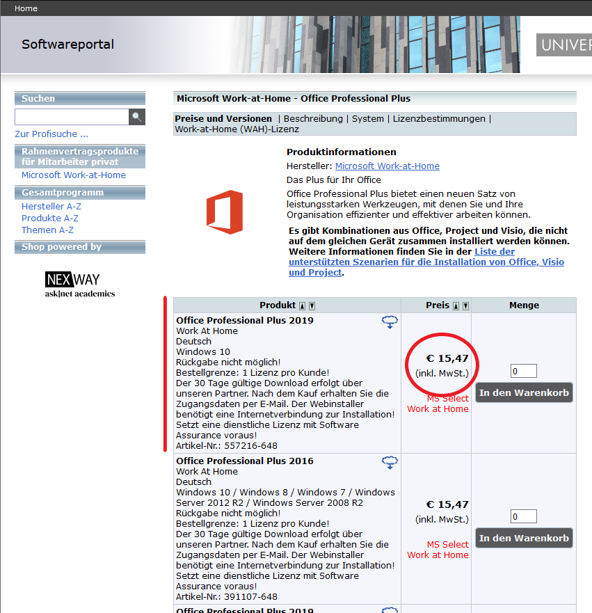The height and width of the screenshot is (613, 592).
Task: Click the download cloud icon for Office 2016
Action: [390, 463]
